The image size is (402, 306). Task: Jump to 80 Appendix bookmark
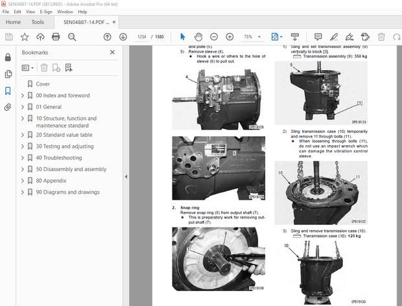click(x=51, y=181)
